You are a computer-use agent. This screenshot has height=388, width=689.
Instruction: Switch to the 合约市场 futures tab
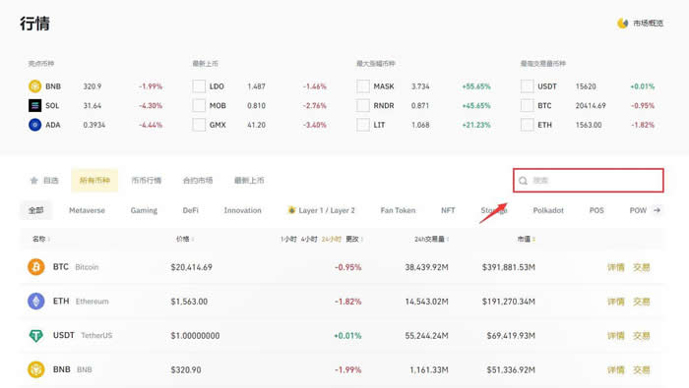[198, 180]
